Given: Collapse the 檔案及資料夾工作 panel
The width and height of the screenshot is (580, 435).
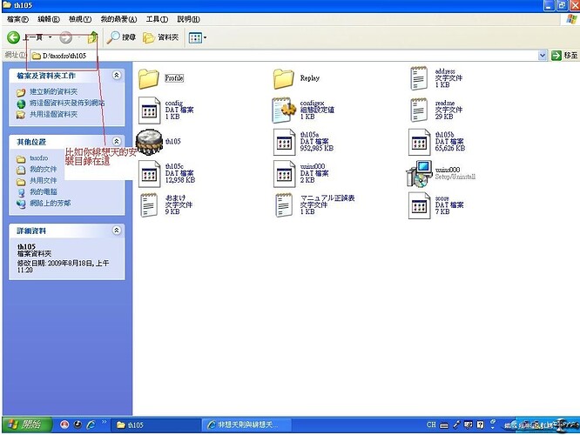Looking at the screenshot, I should pyautogui.click(x=117, y=76).
